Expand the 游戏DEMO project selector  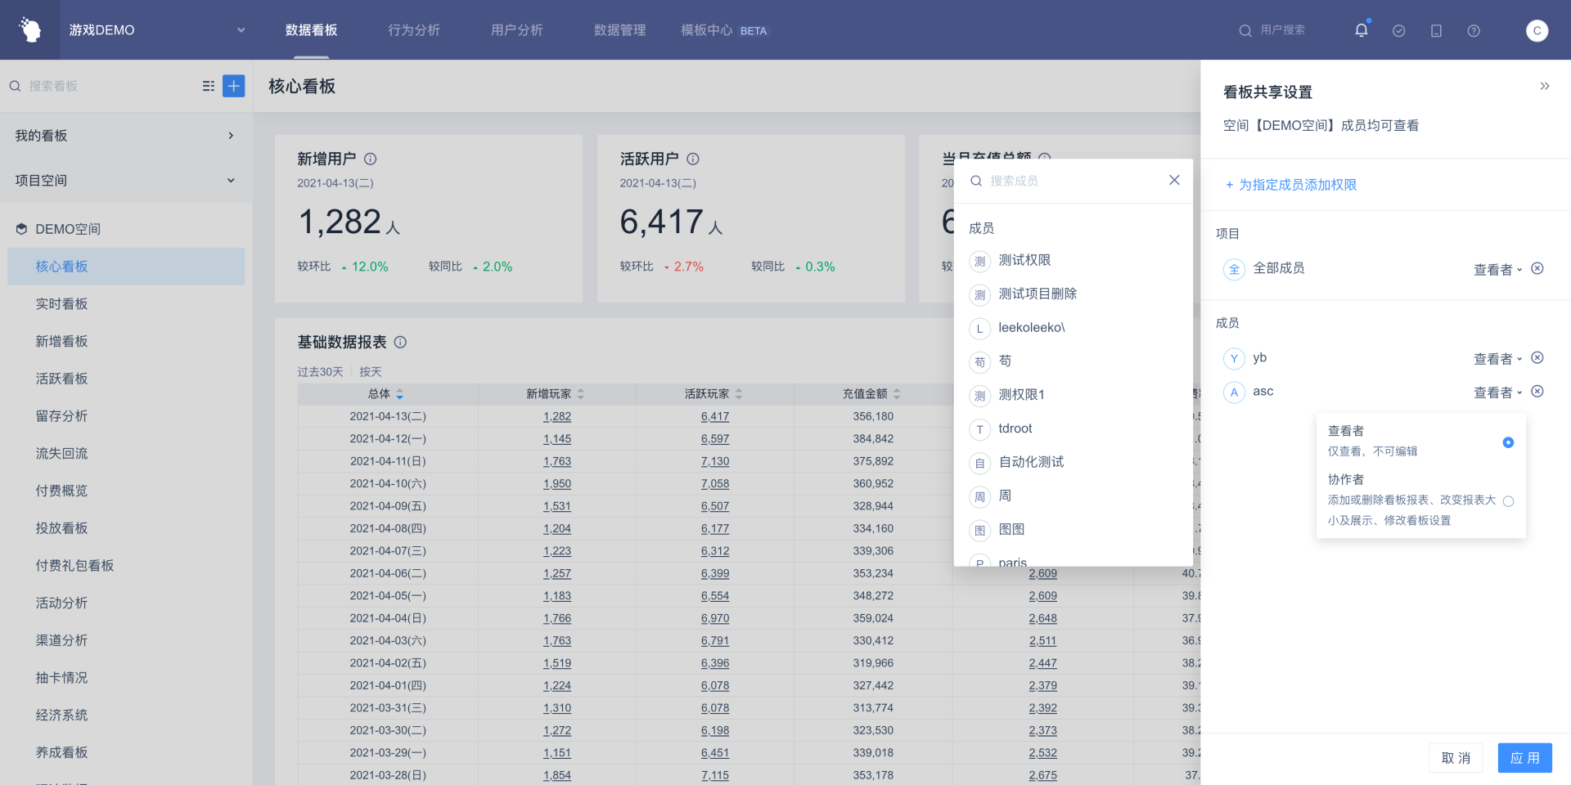[241, 30]
